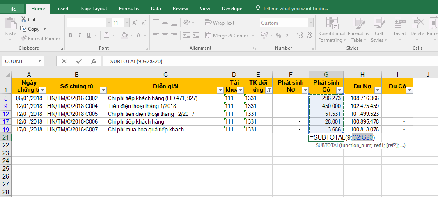Screen dimensions: 438x197
Task: Toggle Italic formatting
Action: click(80, 35)
